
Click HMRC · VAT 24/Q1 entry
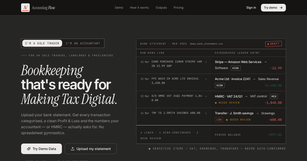229,96
